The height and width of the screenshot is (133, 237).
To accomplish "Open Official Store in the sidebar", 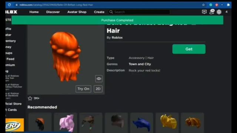I will [x=14, y=104].
